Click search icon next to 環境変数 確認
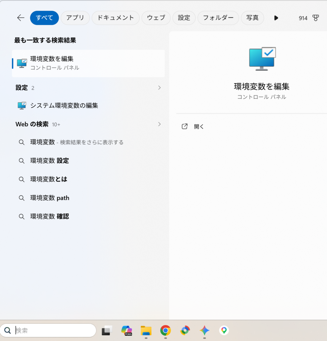 [x=22, y=216]
